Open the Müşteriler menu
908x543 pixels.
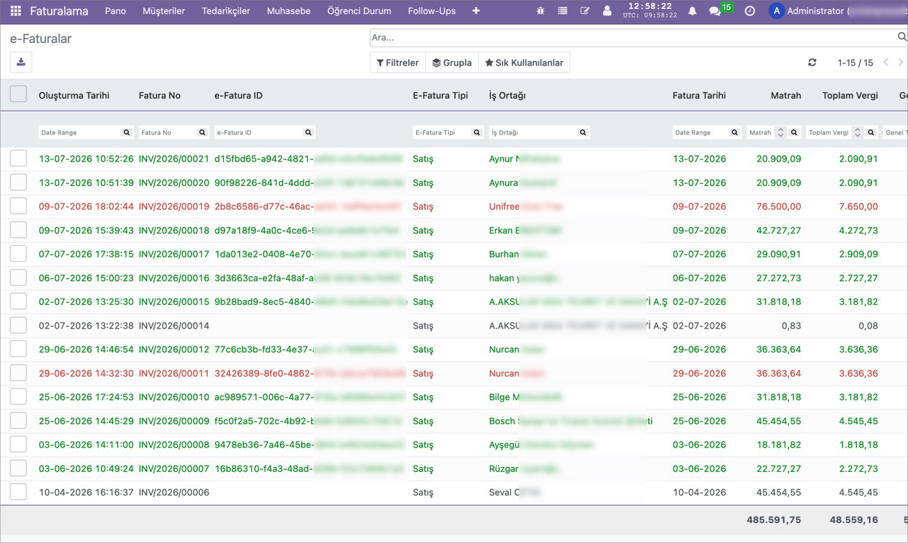[x=163, y=11]
